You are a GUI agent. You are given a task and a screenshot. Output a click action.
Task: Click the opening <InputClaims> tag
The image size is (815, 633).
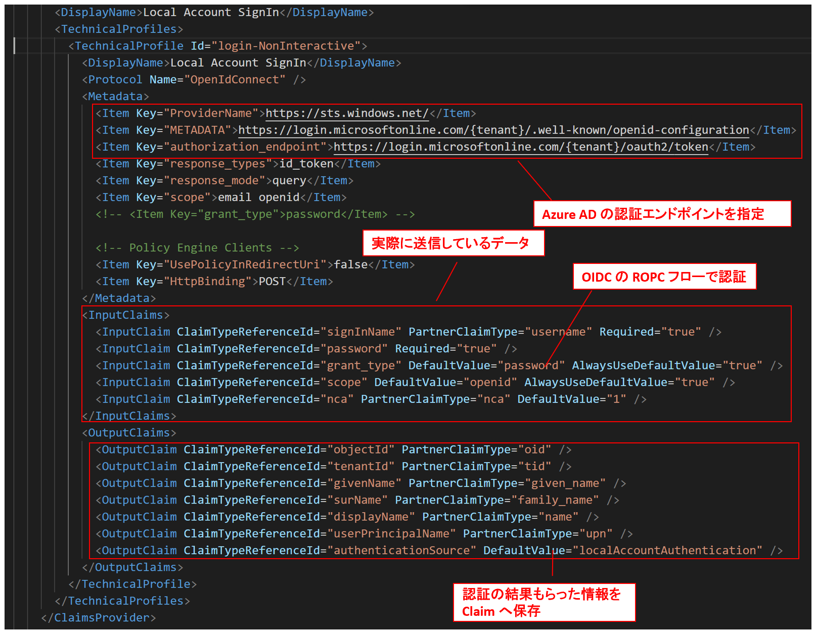tap(126, 315)
